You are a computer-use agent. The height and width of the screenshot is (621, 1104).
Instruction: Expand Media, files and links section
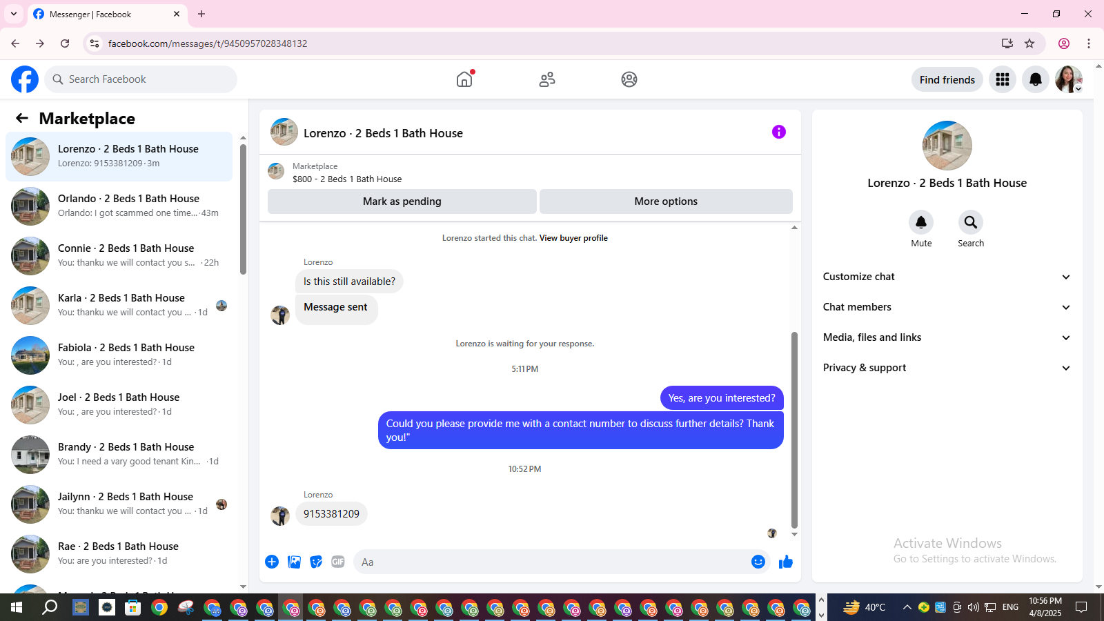947,337
